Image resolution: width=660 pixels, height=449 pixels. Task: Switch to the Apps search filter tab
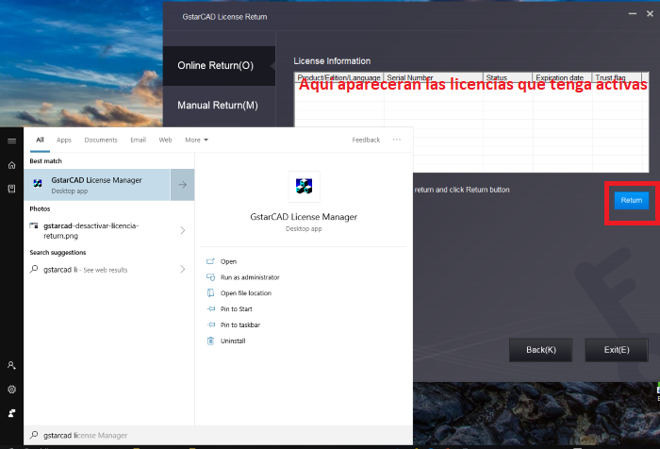64,140
